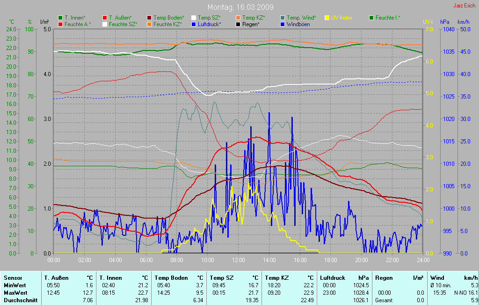Select the Temp KZ* legend label

254,18
